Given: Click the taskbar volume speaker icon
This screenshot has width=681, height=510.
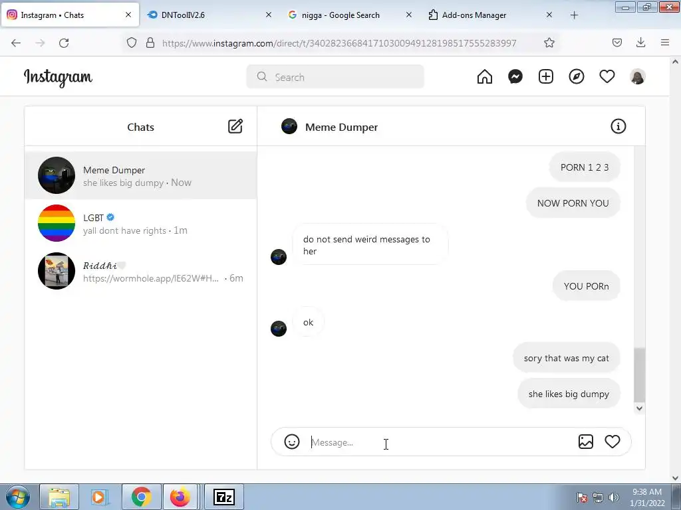Looking at the screenshot, I should (613, 497).
